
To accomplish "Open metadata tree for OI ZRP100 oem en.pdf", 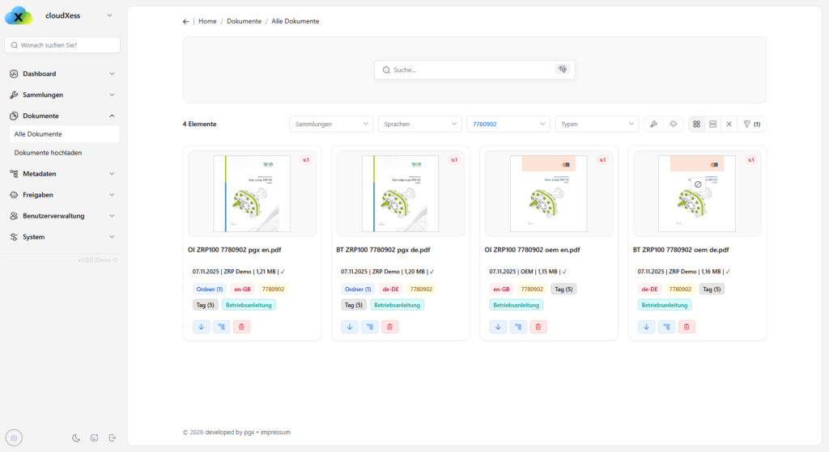I will (x=518, y=327).
